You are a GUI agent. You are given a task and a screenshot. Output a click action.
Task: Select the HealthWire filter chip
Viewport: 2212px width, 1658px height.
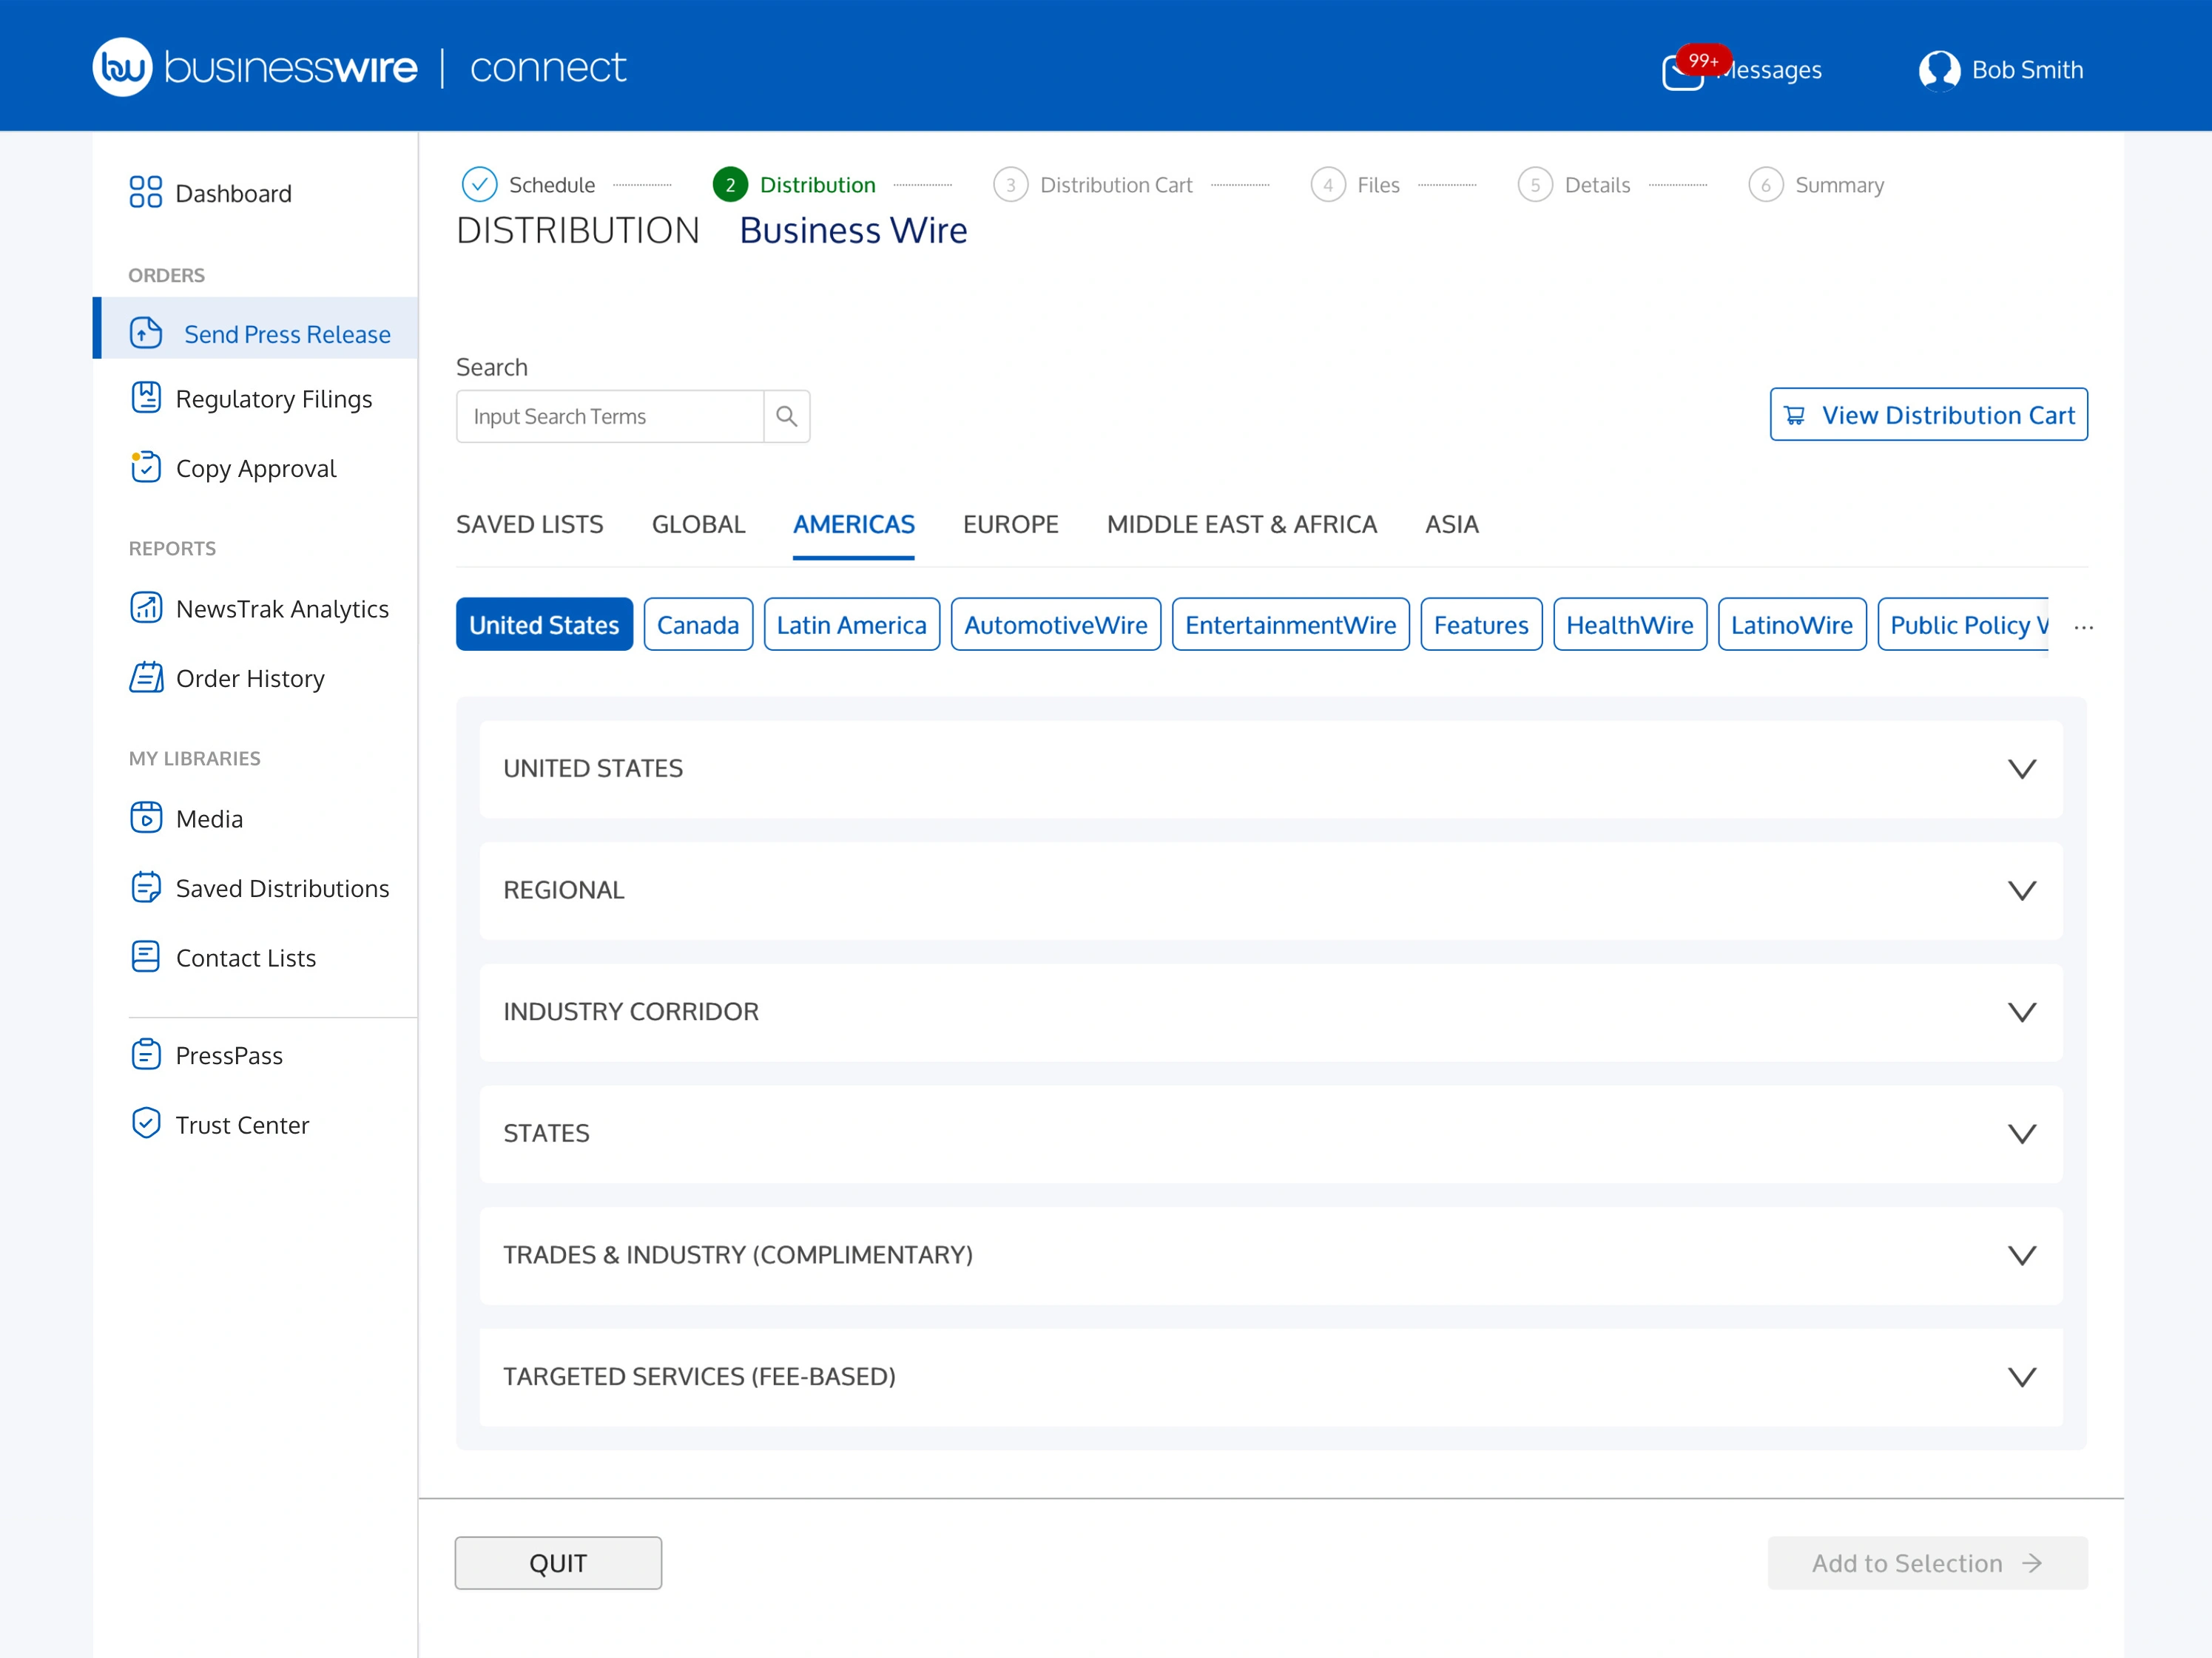[x=1630, y=625]
